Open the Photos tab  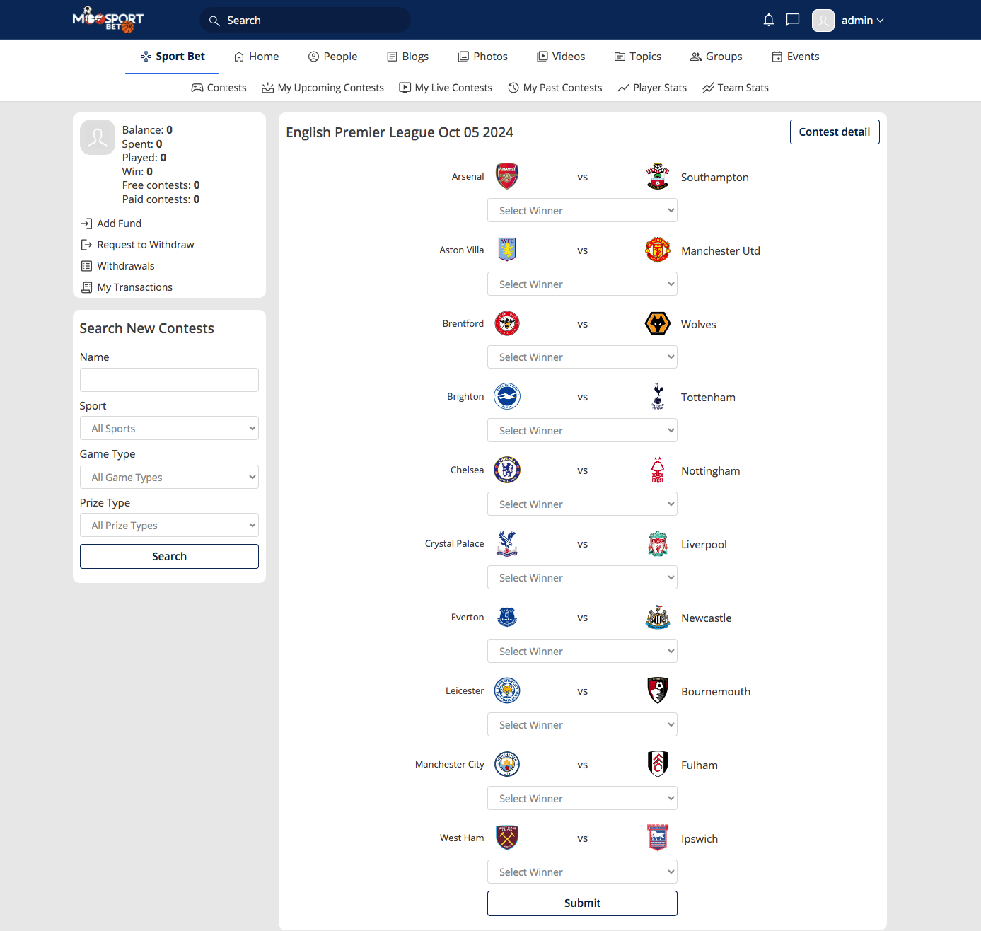click(482, 57)
